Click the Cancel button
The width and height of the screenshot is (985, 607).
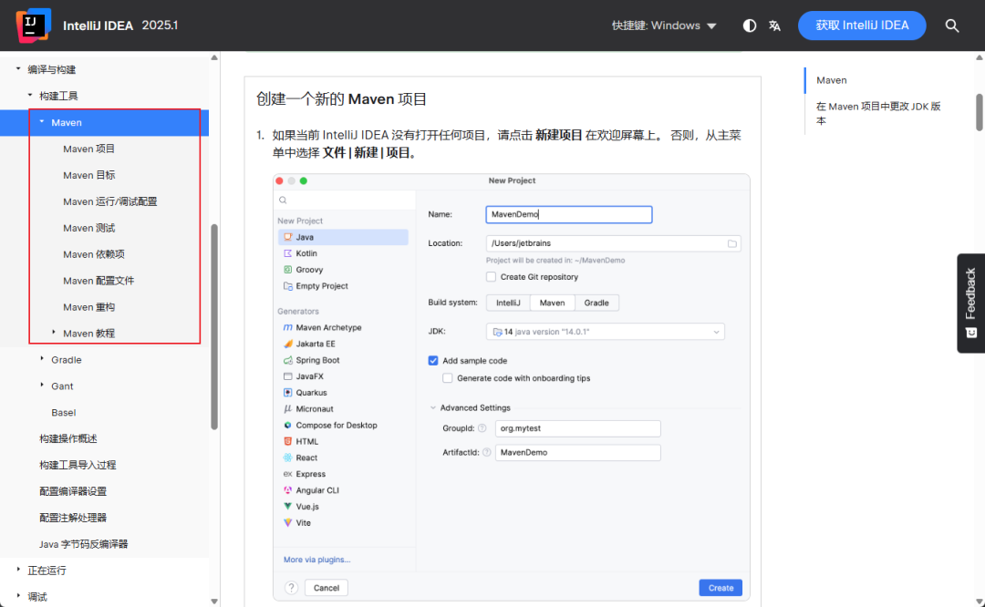(x=326, y=588)
